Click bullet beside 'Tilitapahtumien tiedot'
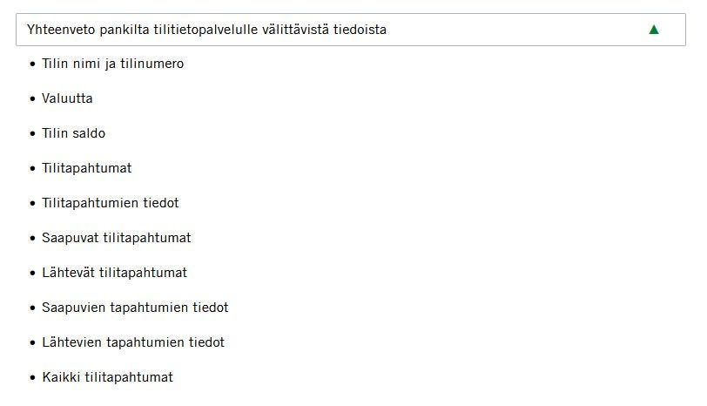Image resolution: width=707 pixels, height=406 pixels. pyautogui.click(x=33, y=204)
